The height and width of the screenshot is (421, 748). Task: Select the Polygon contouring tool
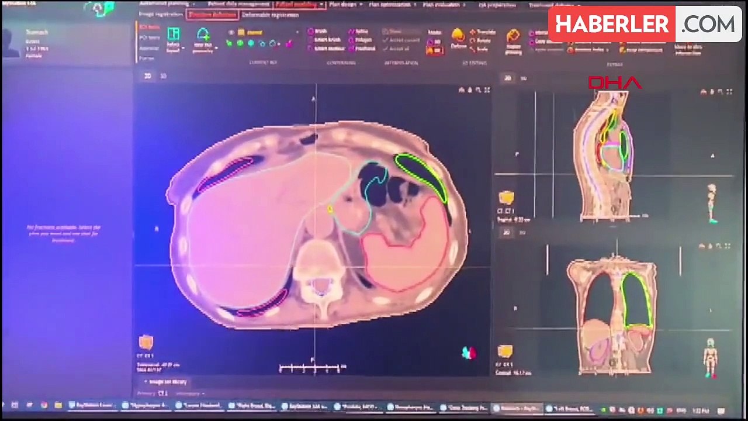pyautogui.click(x=362, y=40)
